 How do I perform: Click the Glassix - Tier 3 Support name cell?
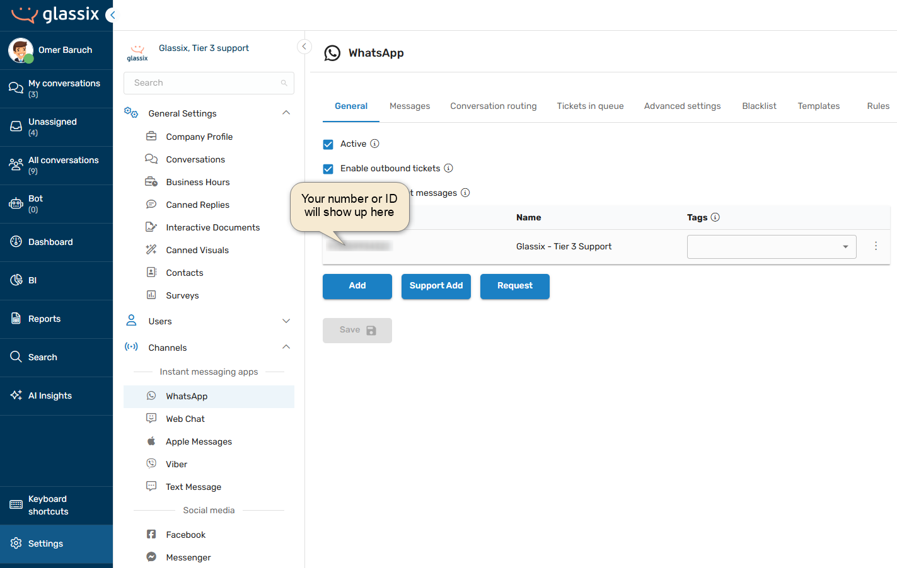[564, 246]
